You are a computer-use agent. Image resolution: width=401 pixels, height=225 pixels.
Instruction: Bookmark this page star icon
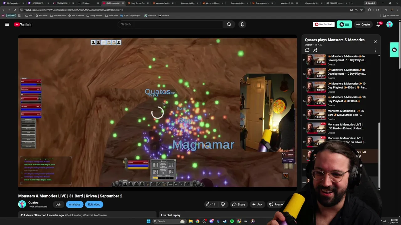pos(362,10)
